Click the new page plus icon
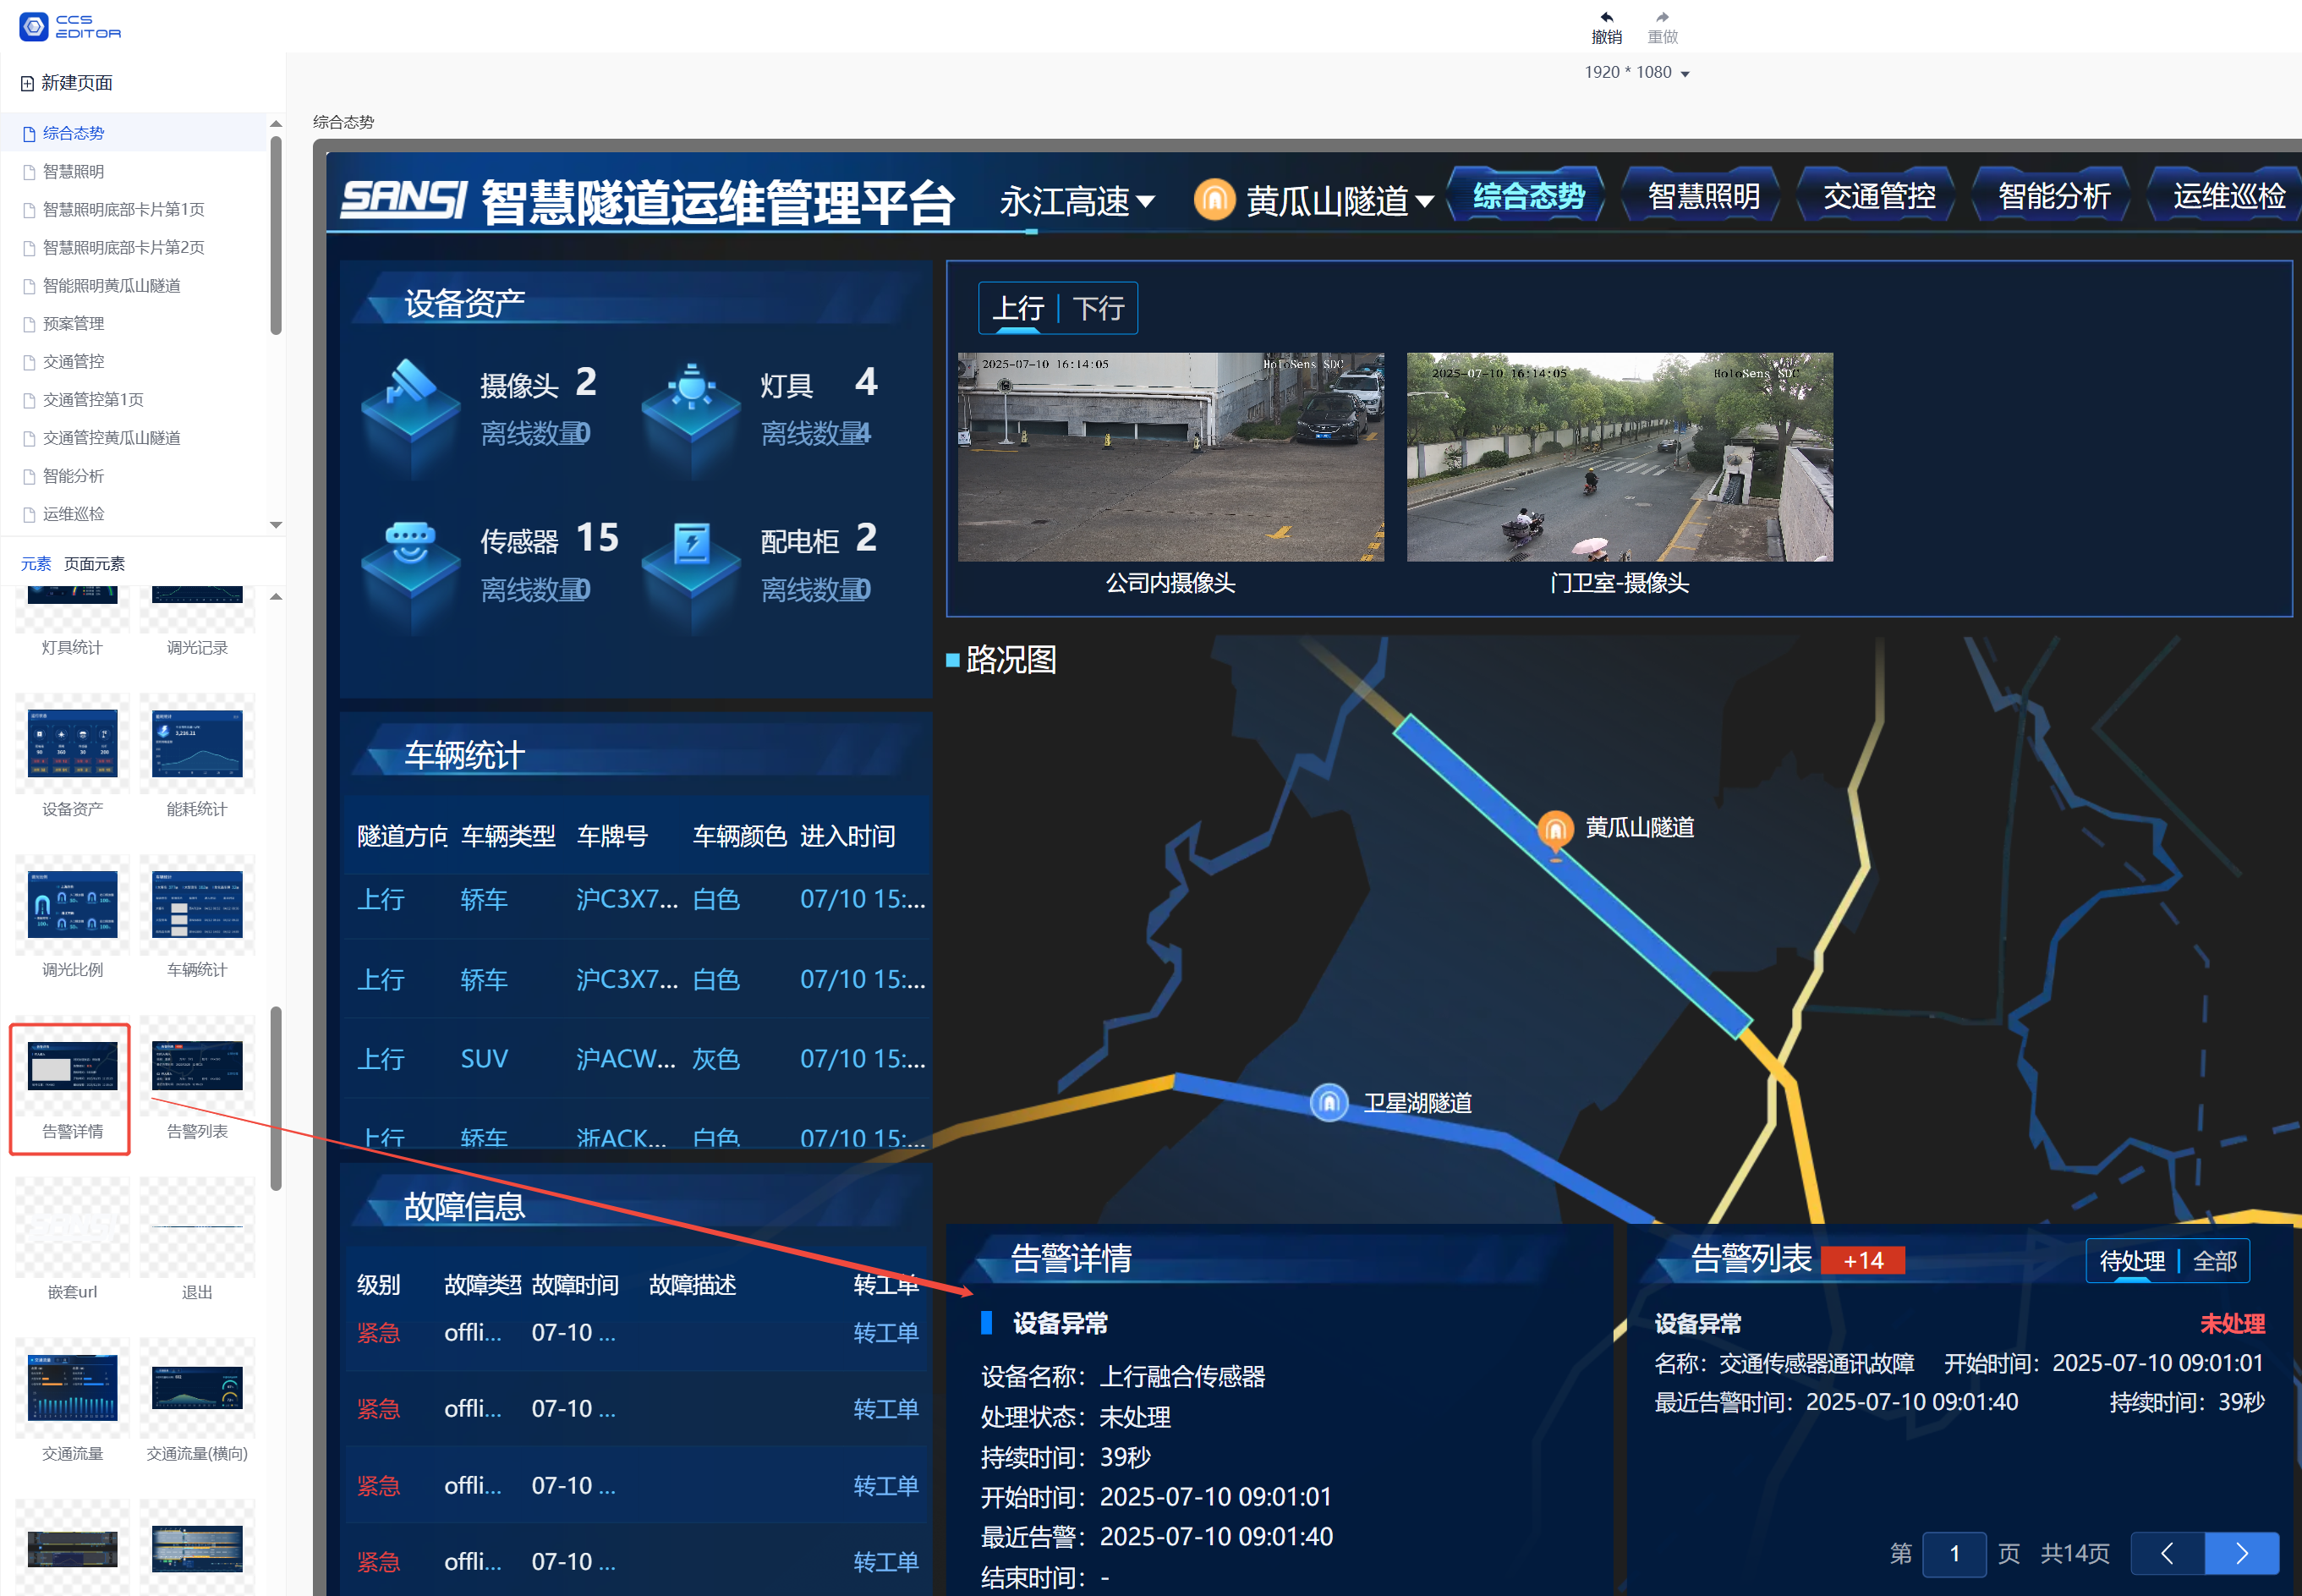 click(27, 83)
